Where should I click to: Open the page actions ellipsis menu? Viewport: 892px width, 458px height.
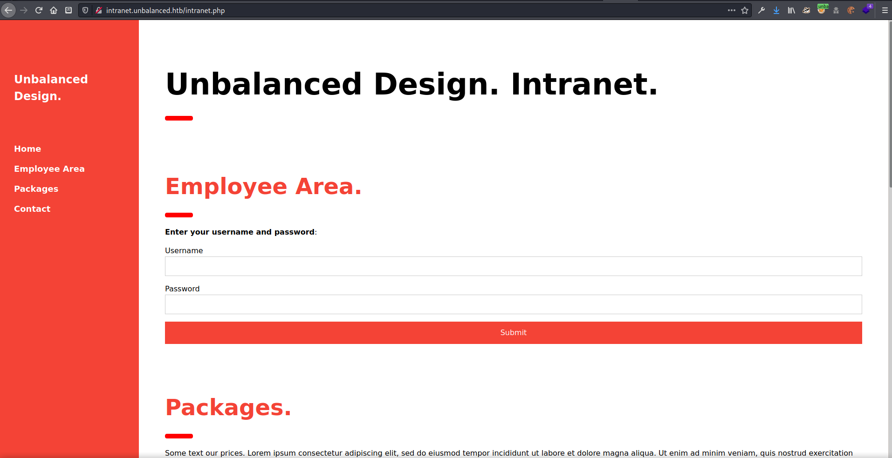pyautogui.click(x=732, y=10)
